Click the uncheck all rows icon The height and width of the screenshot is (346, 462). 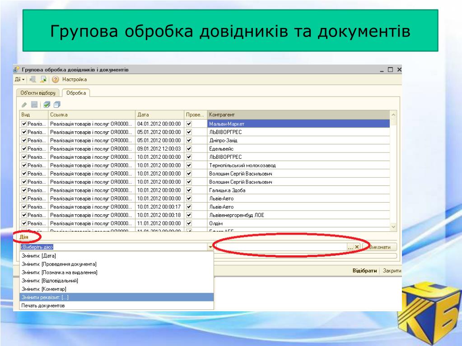pyautogui.click(x=57, y=105)
